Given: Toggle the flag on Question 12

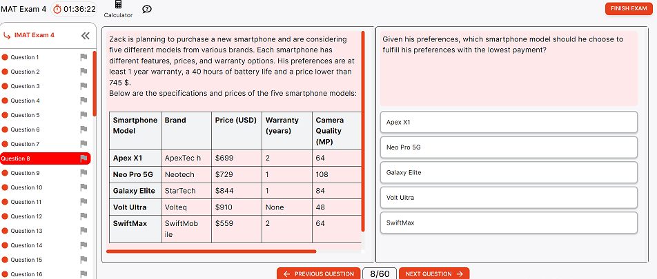Looking at the screenshot, I should (x=84, y=216).
